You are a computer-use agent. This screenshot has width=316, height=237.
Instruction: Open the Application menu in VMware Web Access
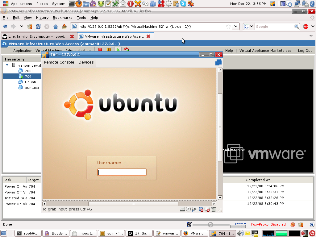(23, 50)
